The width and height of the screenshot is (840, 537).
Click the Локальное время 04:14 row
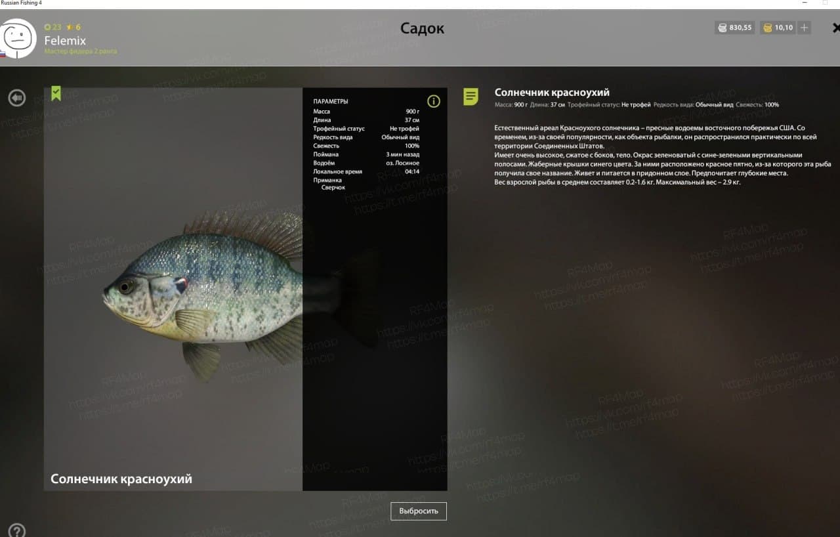(366, 171)
